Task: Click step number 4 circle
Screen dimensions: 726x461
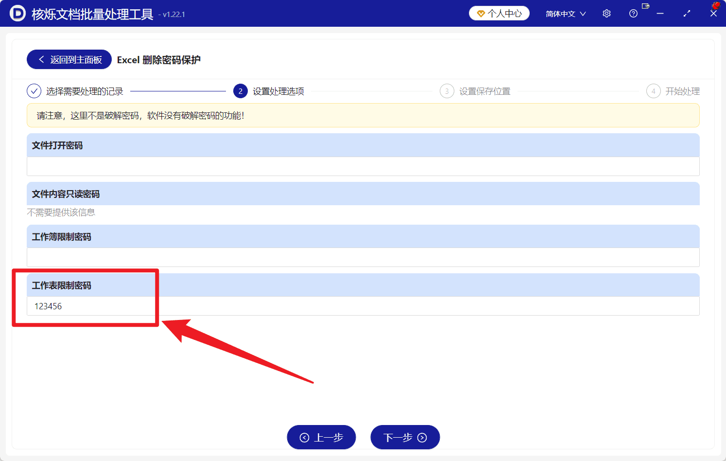Action: [654, 91]
